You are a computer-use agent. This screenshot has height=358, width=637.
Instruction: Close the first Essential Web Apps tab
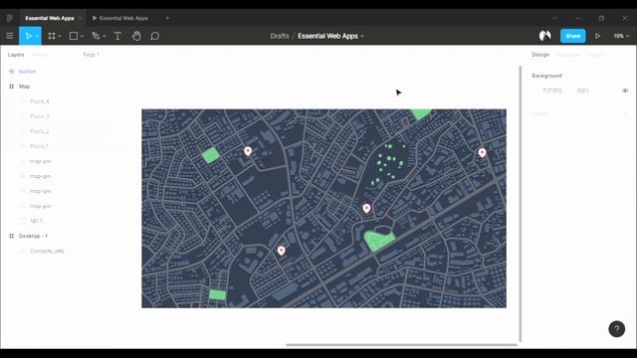tap(80, 18)
